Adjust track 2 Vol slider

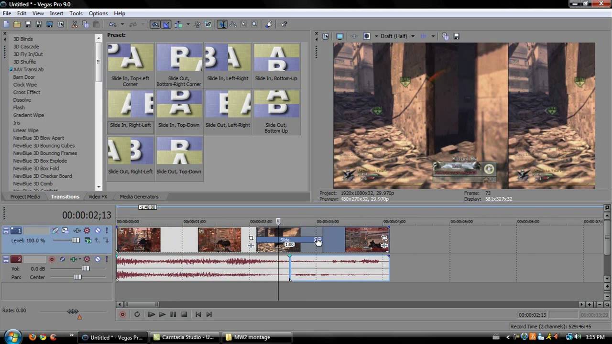click(x=86, y=269)
